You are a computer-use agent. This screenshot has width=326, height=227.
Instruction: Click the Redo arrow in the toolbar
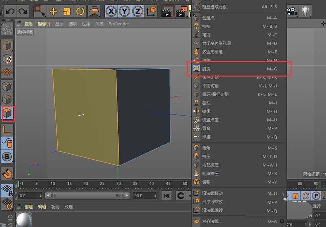tap(23, 11)
